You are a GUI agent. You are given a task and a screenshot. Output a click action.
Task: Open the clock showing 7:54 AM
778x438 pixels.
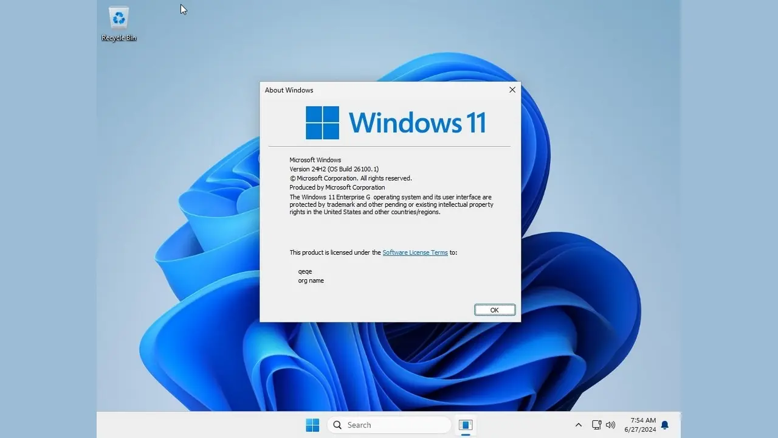point(640,425)
